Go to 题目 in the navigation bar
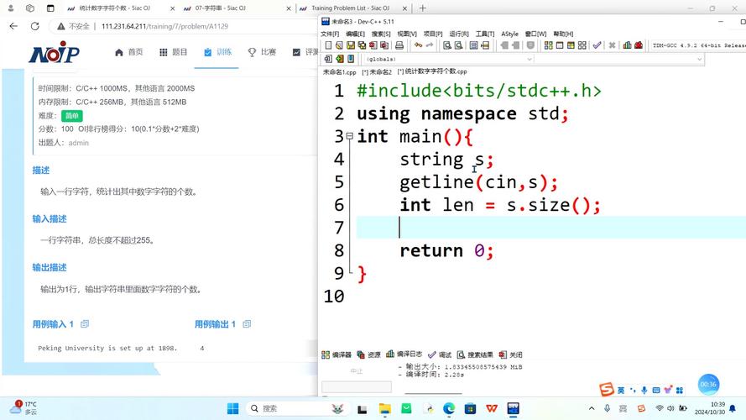The image size is (746, 420). [173, 52]
